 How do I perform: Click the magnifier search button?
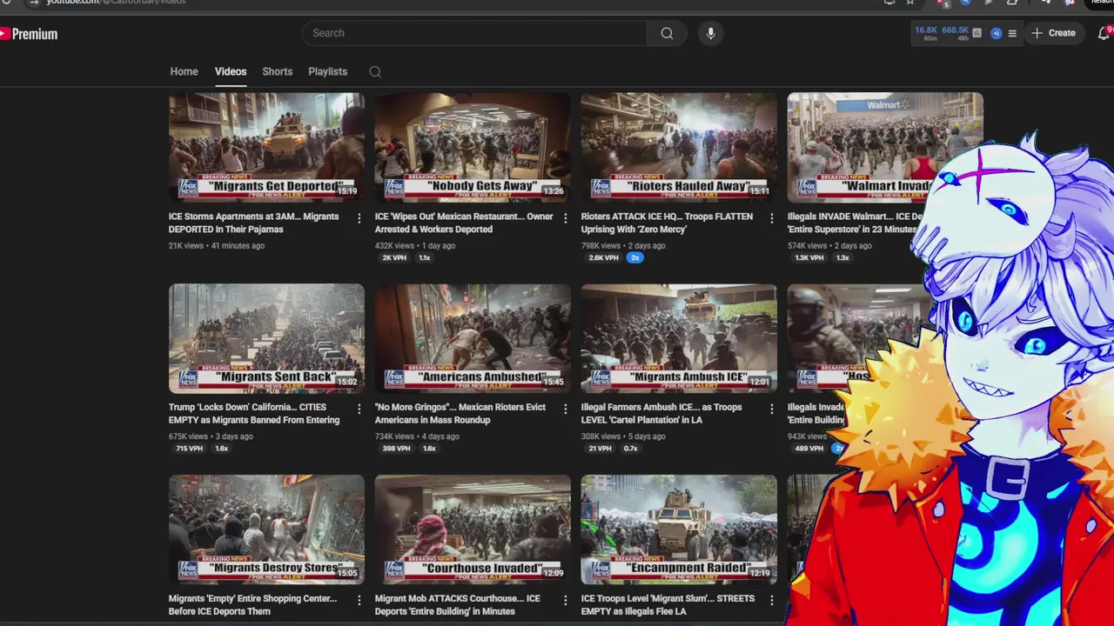pyautogui.click(x=667, y=33)
